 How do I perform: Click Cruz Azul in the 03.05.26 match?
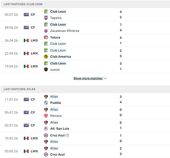tap(57, 154)
